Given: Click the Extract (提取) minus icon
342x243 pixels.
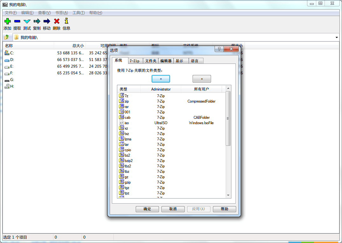Looking at the screenshot, I should click(17, 21).
